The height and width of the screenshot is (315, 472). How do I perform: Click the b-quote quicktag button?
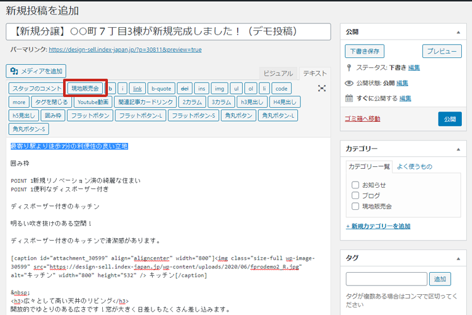point(161,89)
